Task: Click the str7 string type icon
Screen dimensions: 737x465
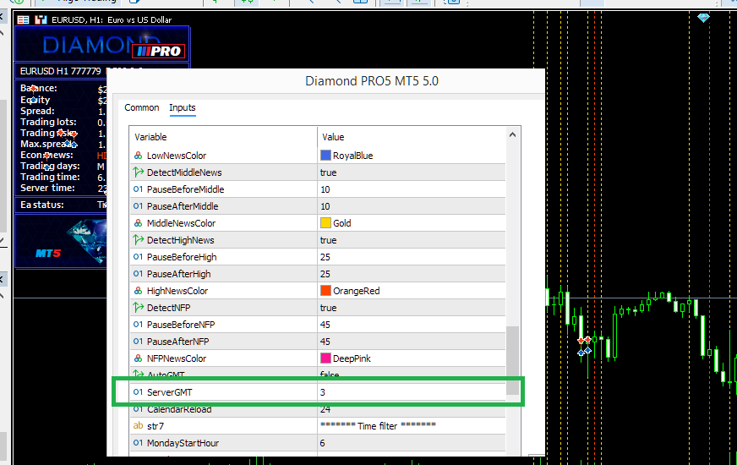Action: [138, 425]
